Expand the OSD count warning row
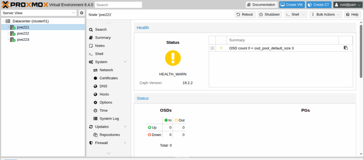The width and height of the screenshot is (364, 160). (212, 48)
